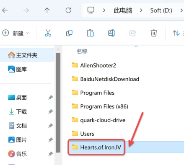184x165 pixels.
Task: Go up one folder level
Action: pos(47,10)
